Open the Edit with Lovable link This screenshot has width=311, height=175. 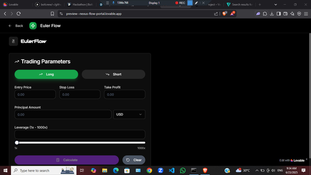click(x=292, y=160)
